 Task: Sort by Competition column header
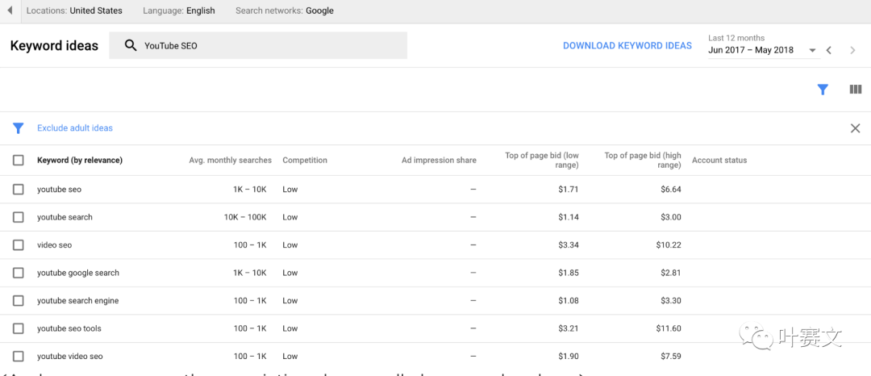(x=305, y=161)
